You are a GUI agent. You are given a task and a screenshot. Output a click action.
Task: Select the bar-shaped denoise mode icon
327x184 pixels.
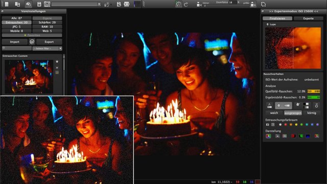point(287,106)
